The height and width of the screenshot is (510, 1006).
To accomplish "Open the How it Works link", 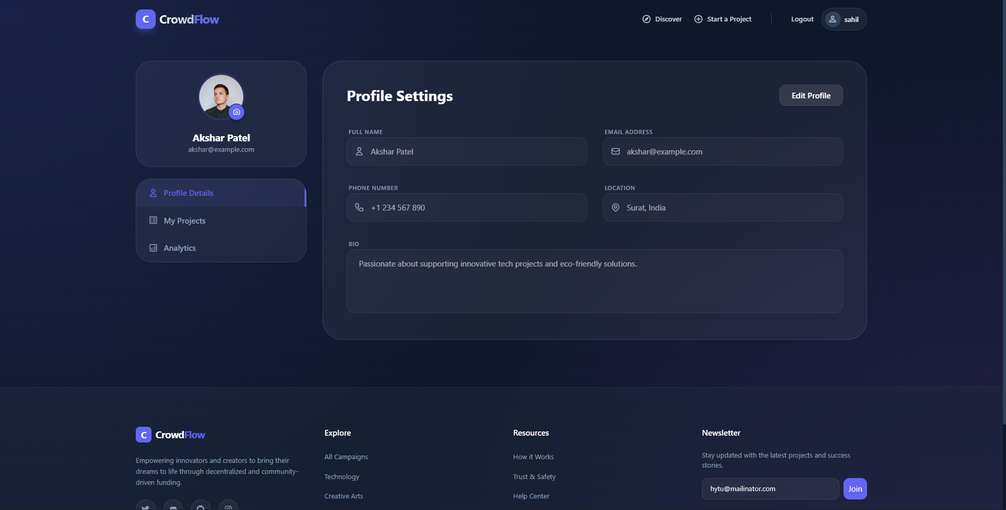I will [533, 457].
